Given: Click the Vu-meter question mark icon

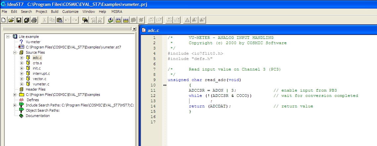Looking at the screenshot, I should [21, 42].
